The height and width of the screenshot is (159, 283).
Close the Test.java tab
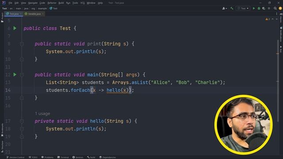point(21,14)
